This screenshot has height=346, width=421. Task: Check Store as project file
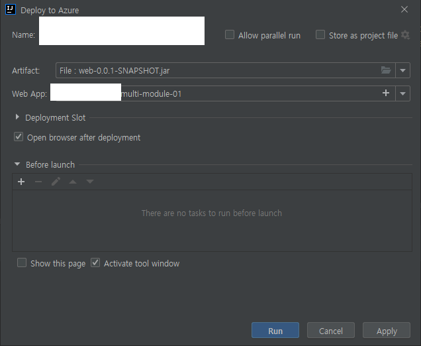pos(320,35)
